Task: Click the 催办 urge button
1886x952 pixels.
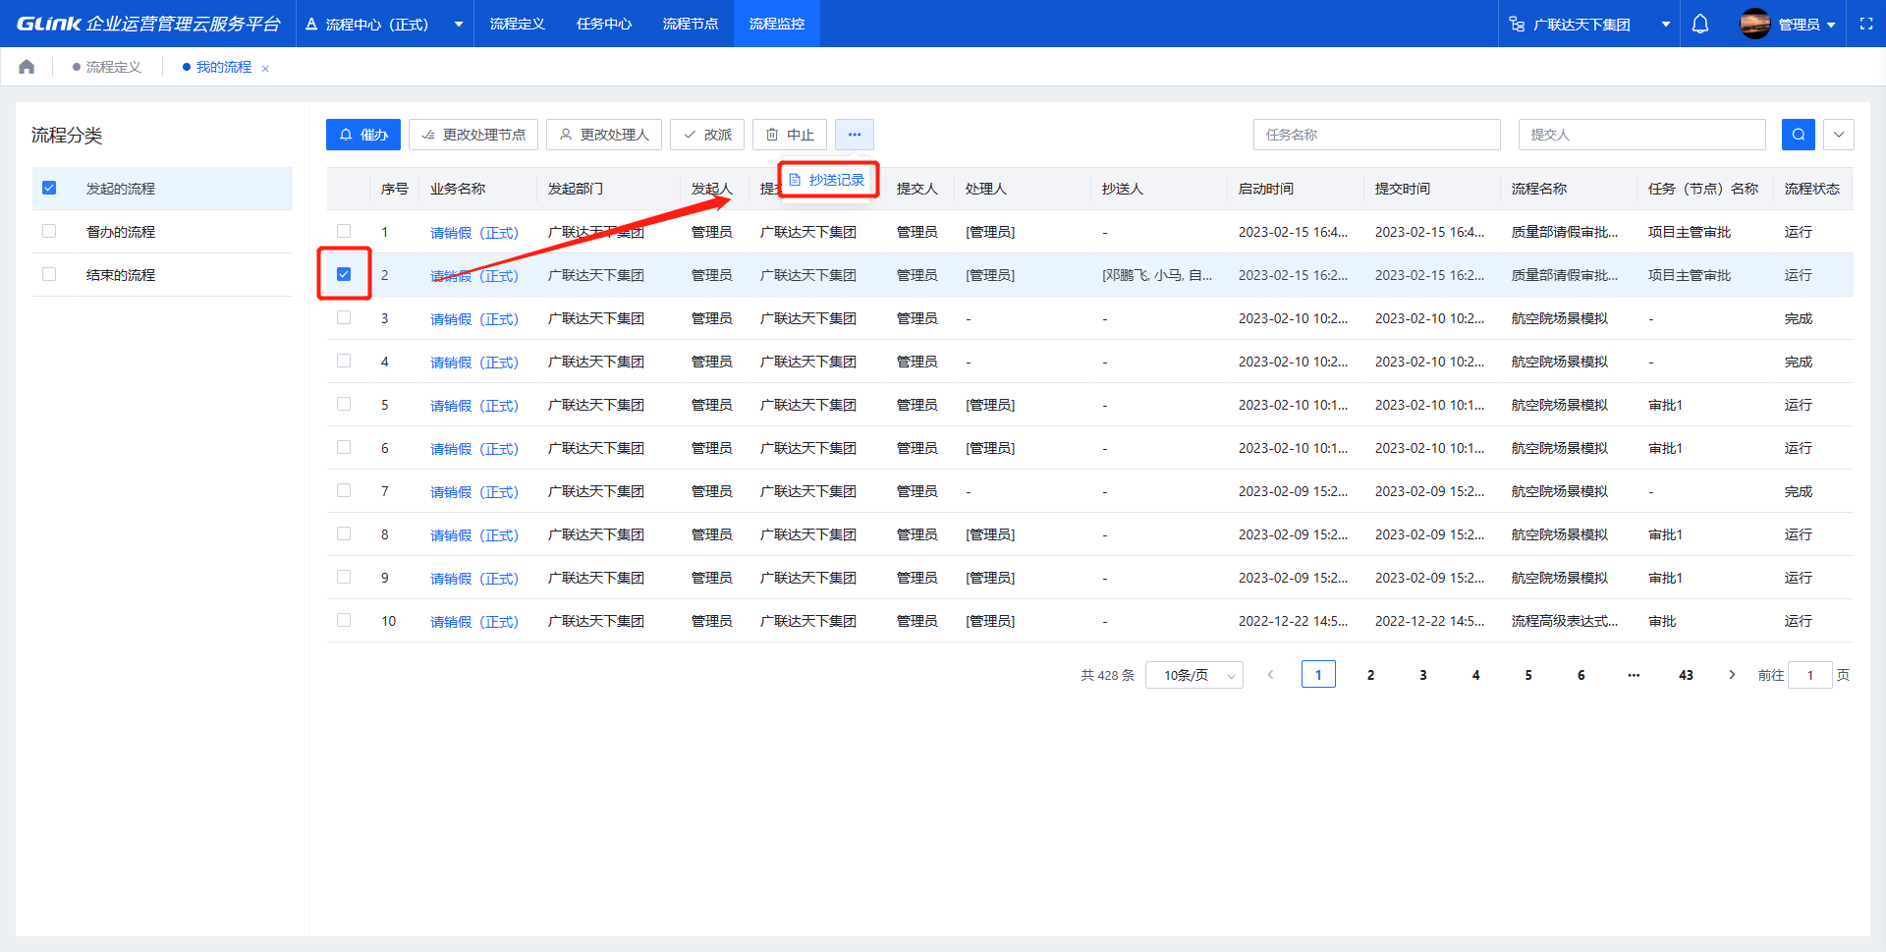Action: point(363,135)
